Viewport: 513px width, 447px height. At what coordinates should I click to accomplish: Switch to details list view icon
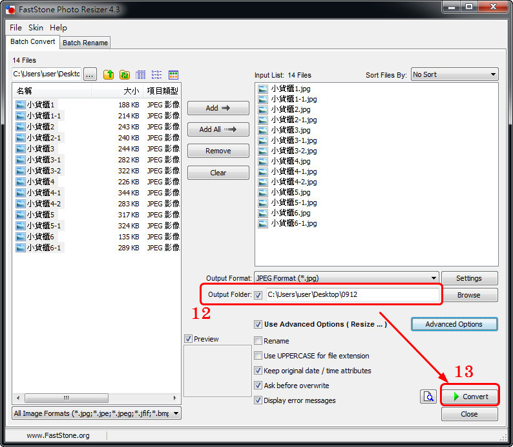141,74
